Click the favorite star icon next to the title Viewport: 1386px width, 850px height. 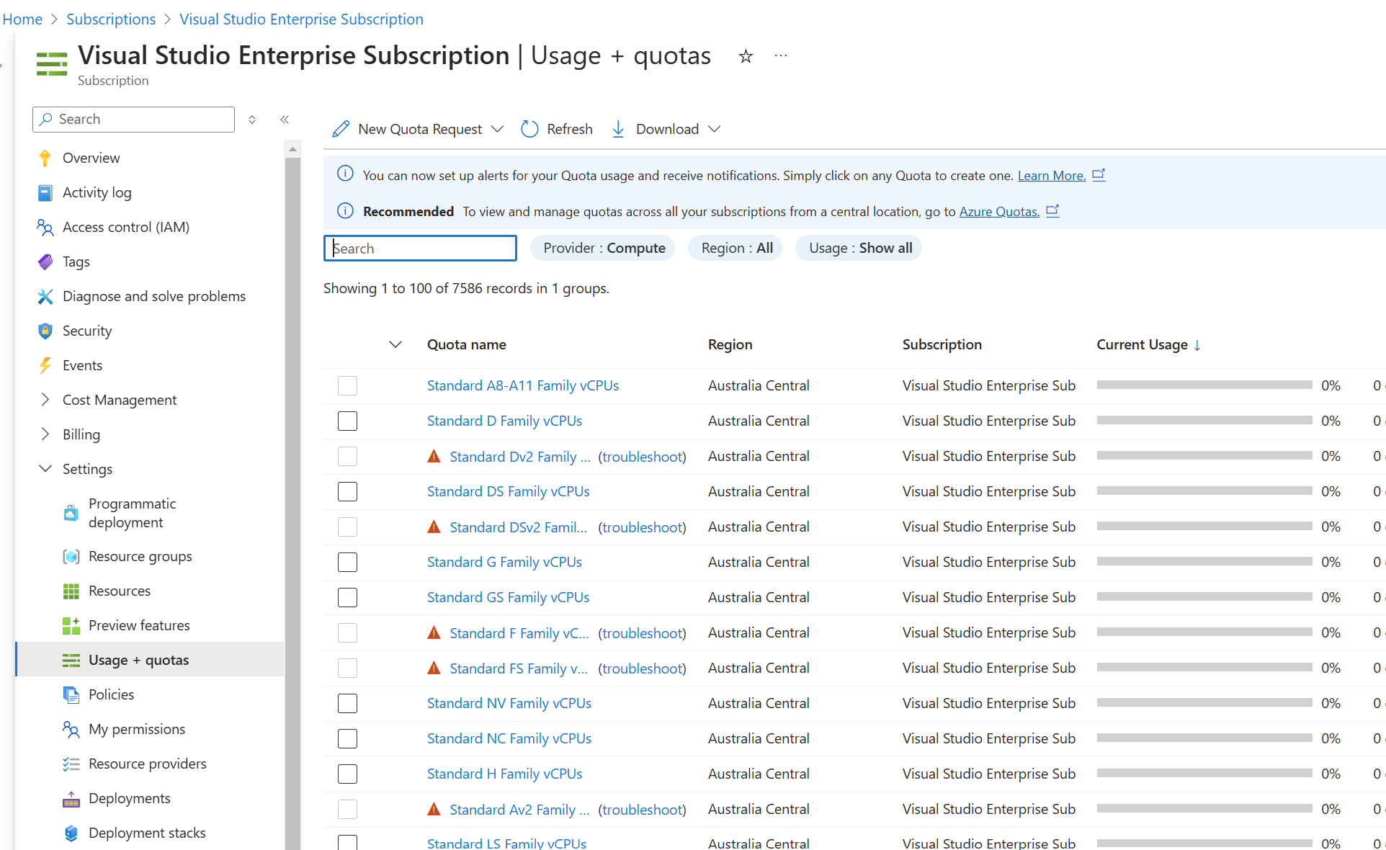click(746, 56)
